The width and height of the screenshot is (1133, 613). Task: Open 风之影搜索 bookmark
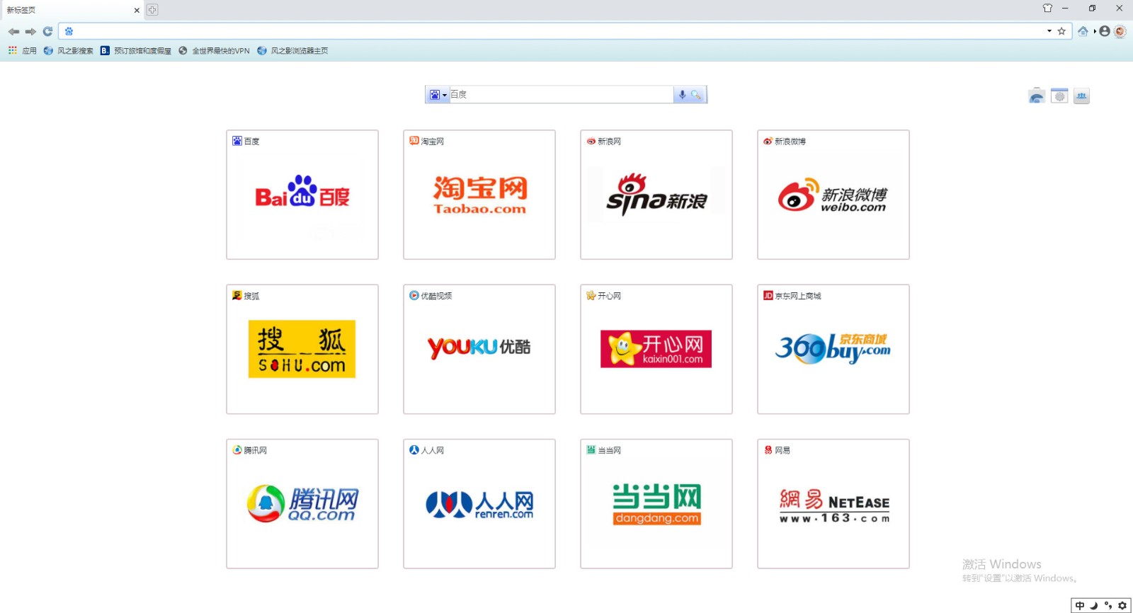click(x=68, y=50)
